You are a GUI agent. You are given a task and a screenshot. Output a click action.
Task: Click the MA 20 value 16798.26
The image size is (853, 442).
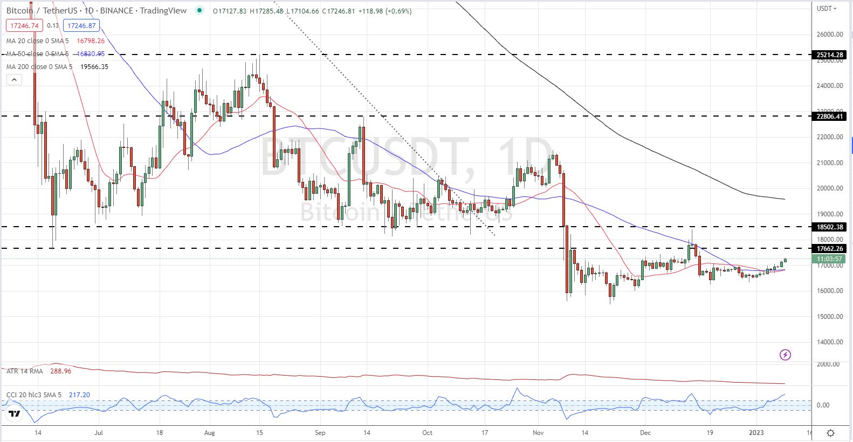(x=91, y=41)
